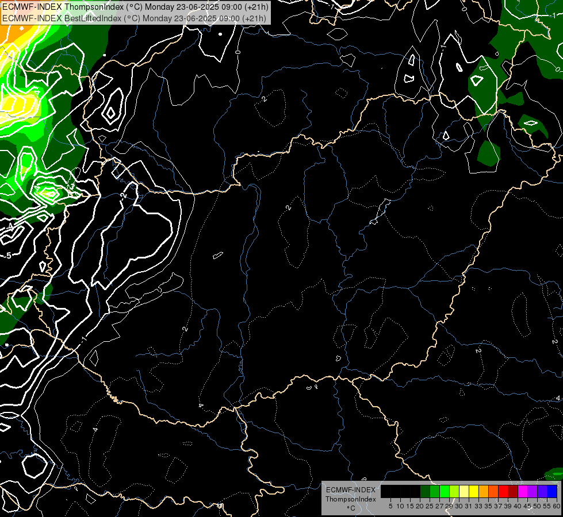Click the legend tick value 15
Image resolution: width=563 pixels, height=517 pixels.
[411, 506]
